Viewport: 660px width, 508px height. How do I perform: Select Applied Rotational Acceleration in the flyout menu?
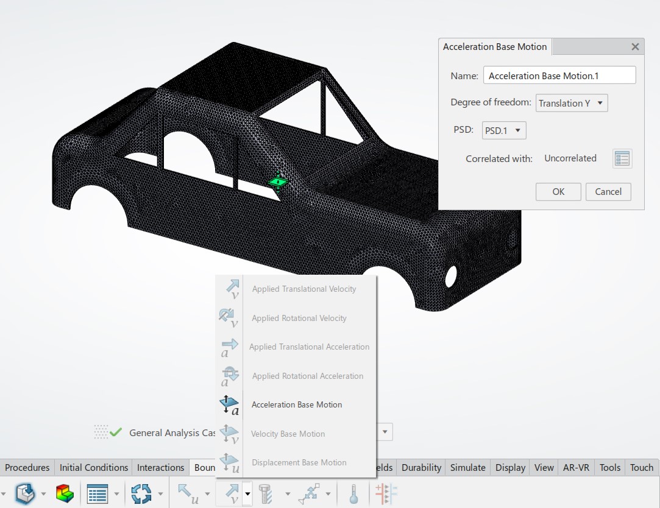click(308, 376)
